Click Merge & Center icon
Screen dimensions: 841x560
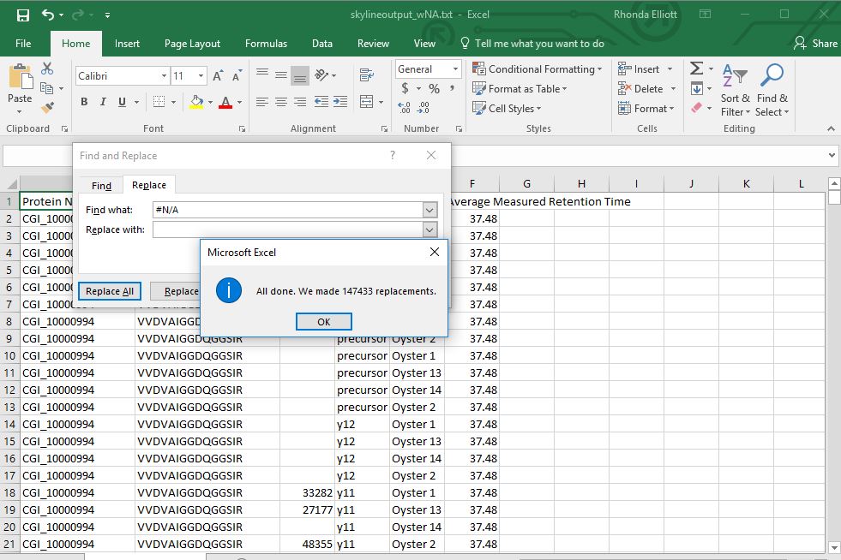(367, 102)
